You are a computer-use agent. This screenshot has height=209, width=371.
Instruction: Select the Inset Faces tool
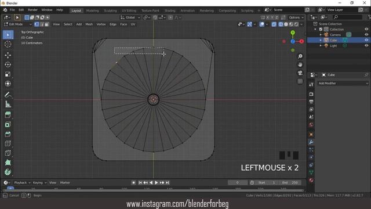click(x=8, y=124)
